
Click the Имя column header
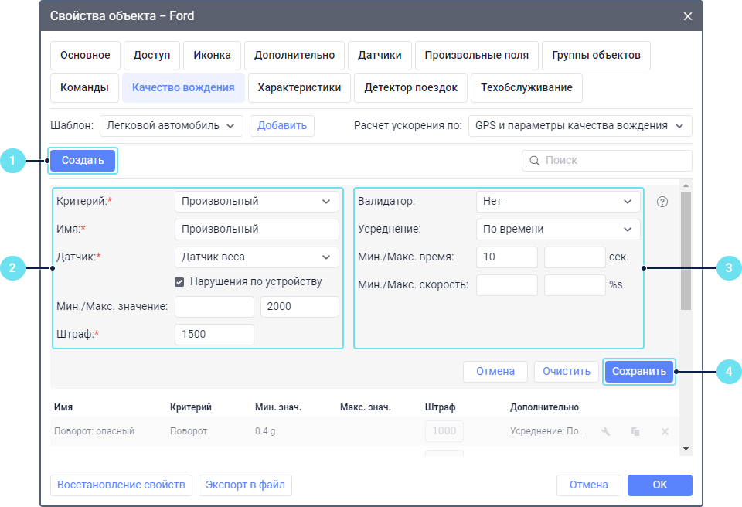tap(63, 407)
